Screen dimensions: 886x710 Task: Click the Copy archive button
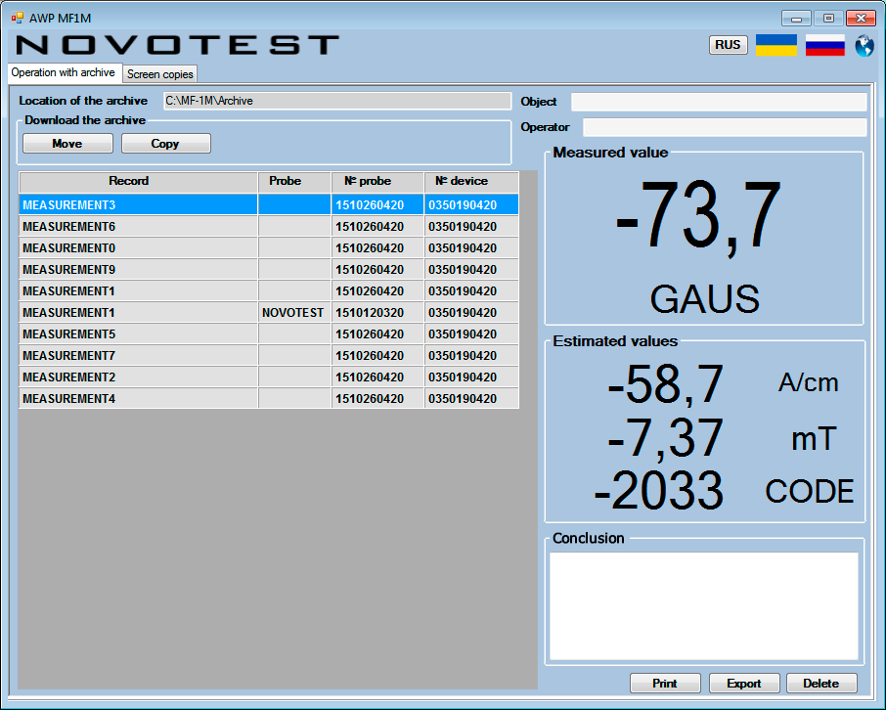coord(165,144)
